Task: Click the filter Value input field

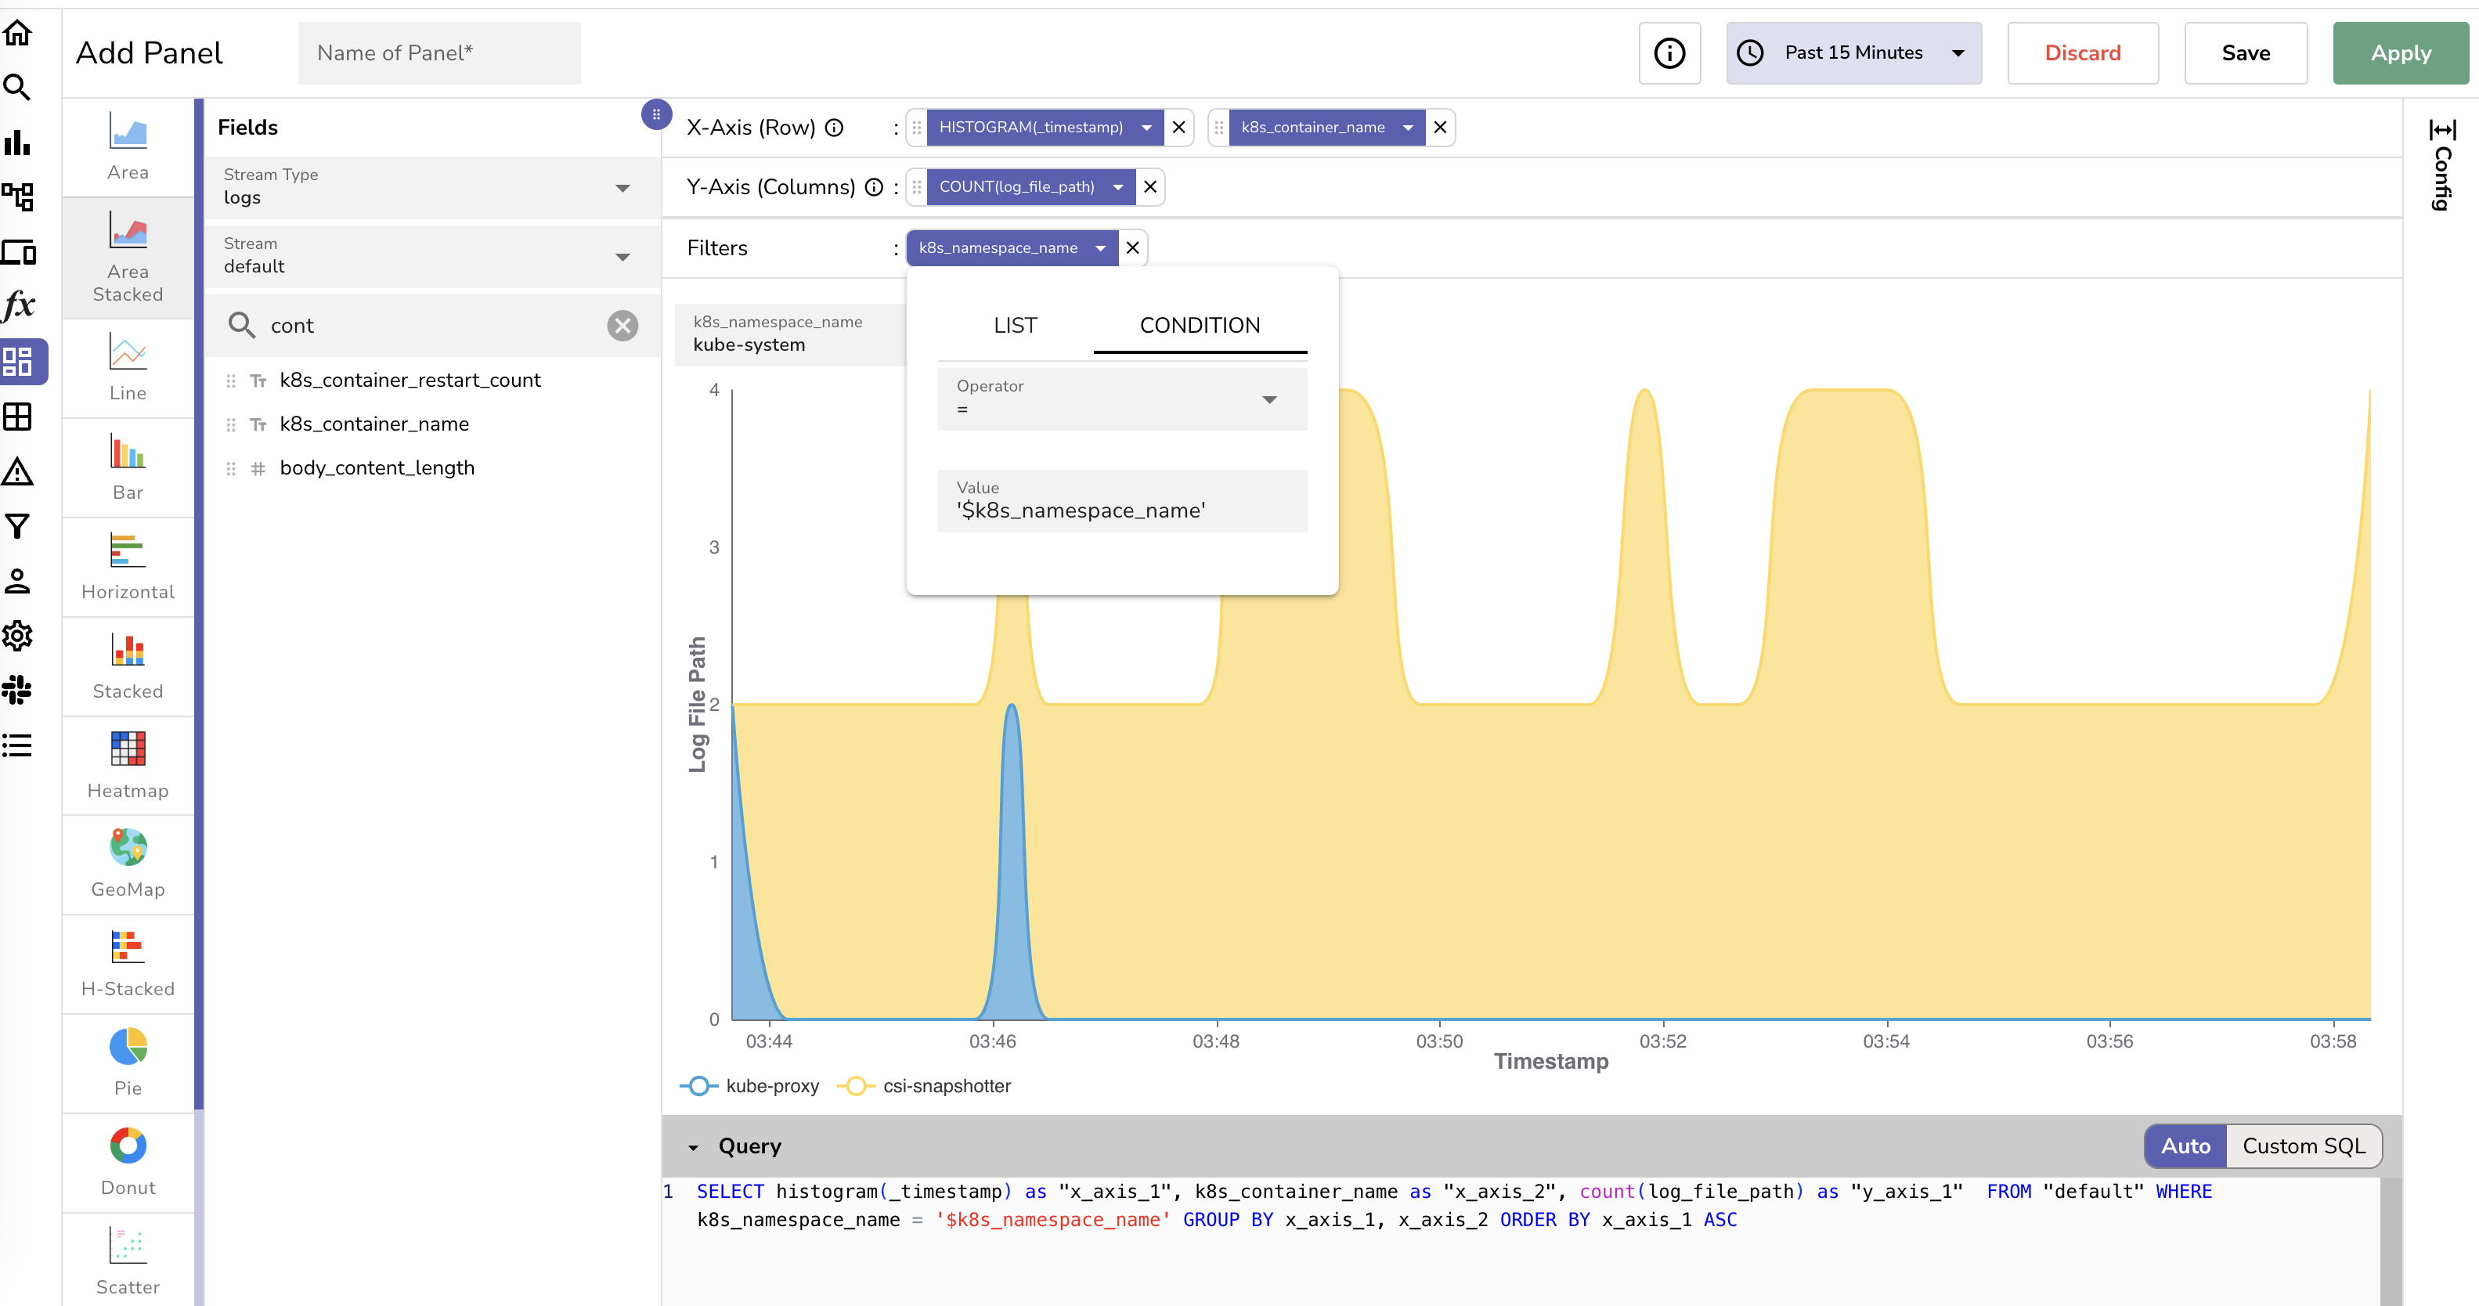Action: click(1122, 500)
